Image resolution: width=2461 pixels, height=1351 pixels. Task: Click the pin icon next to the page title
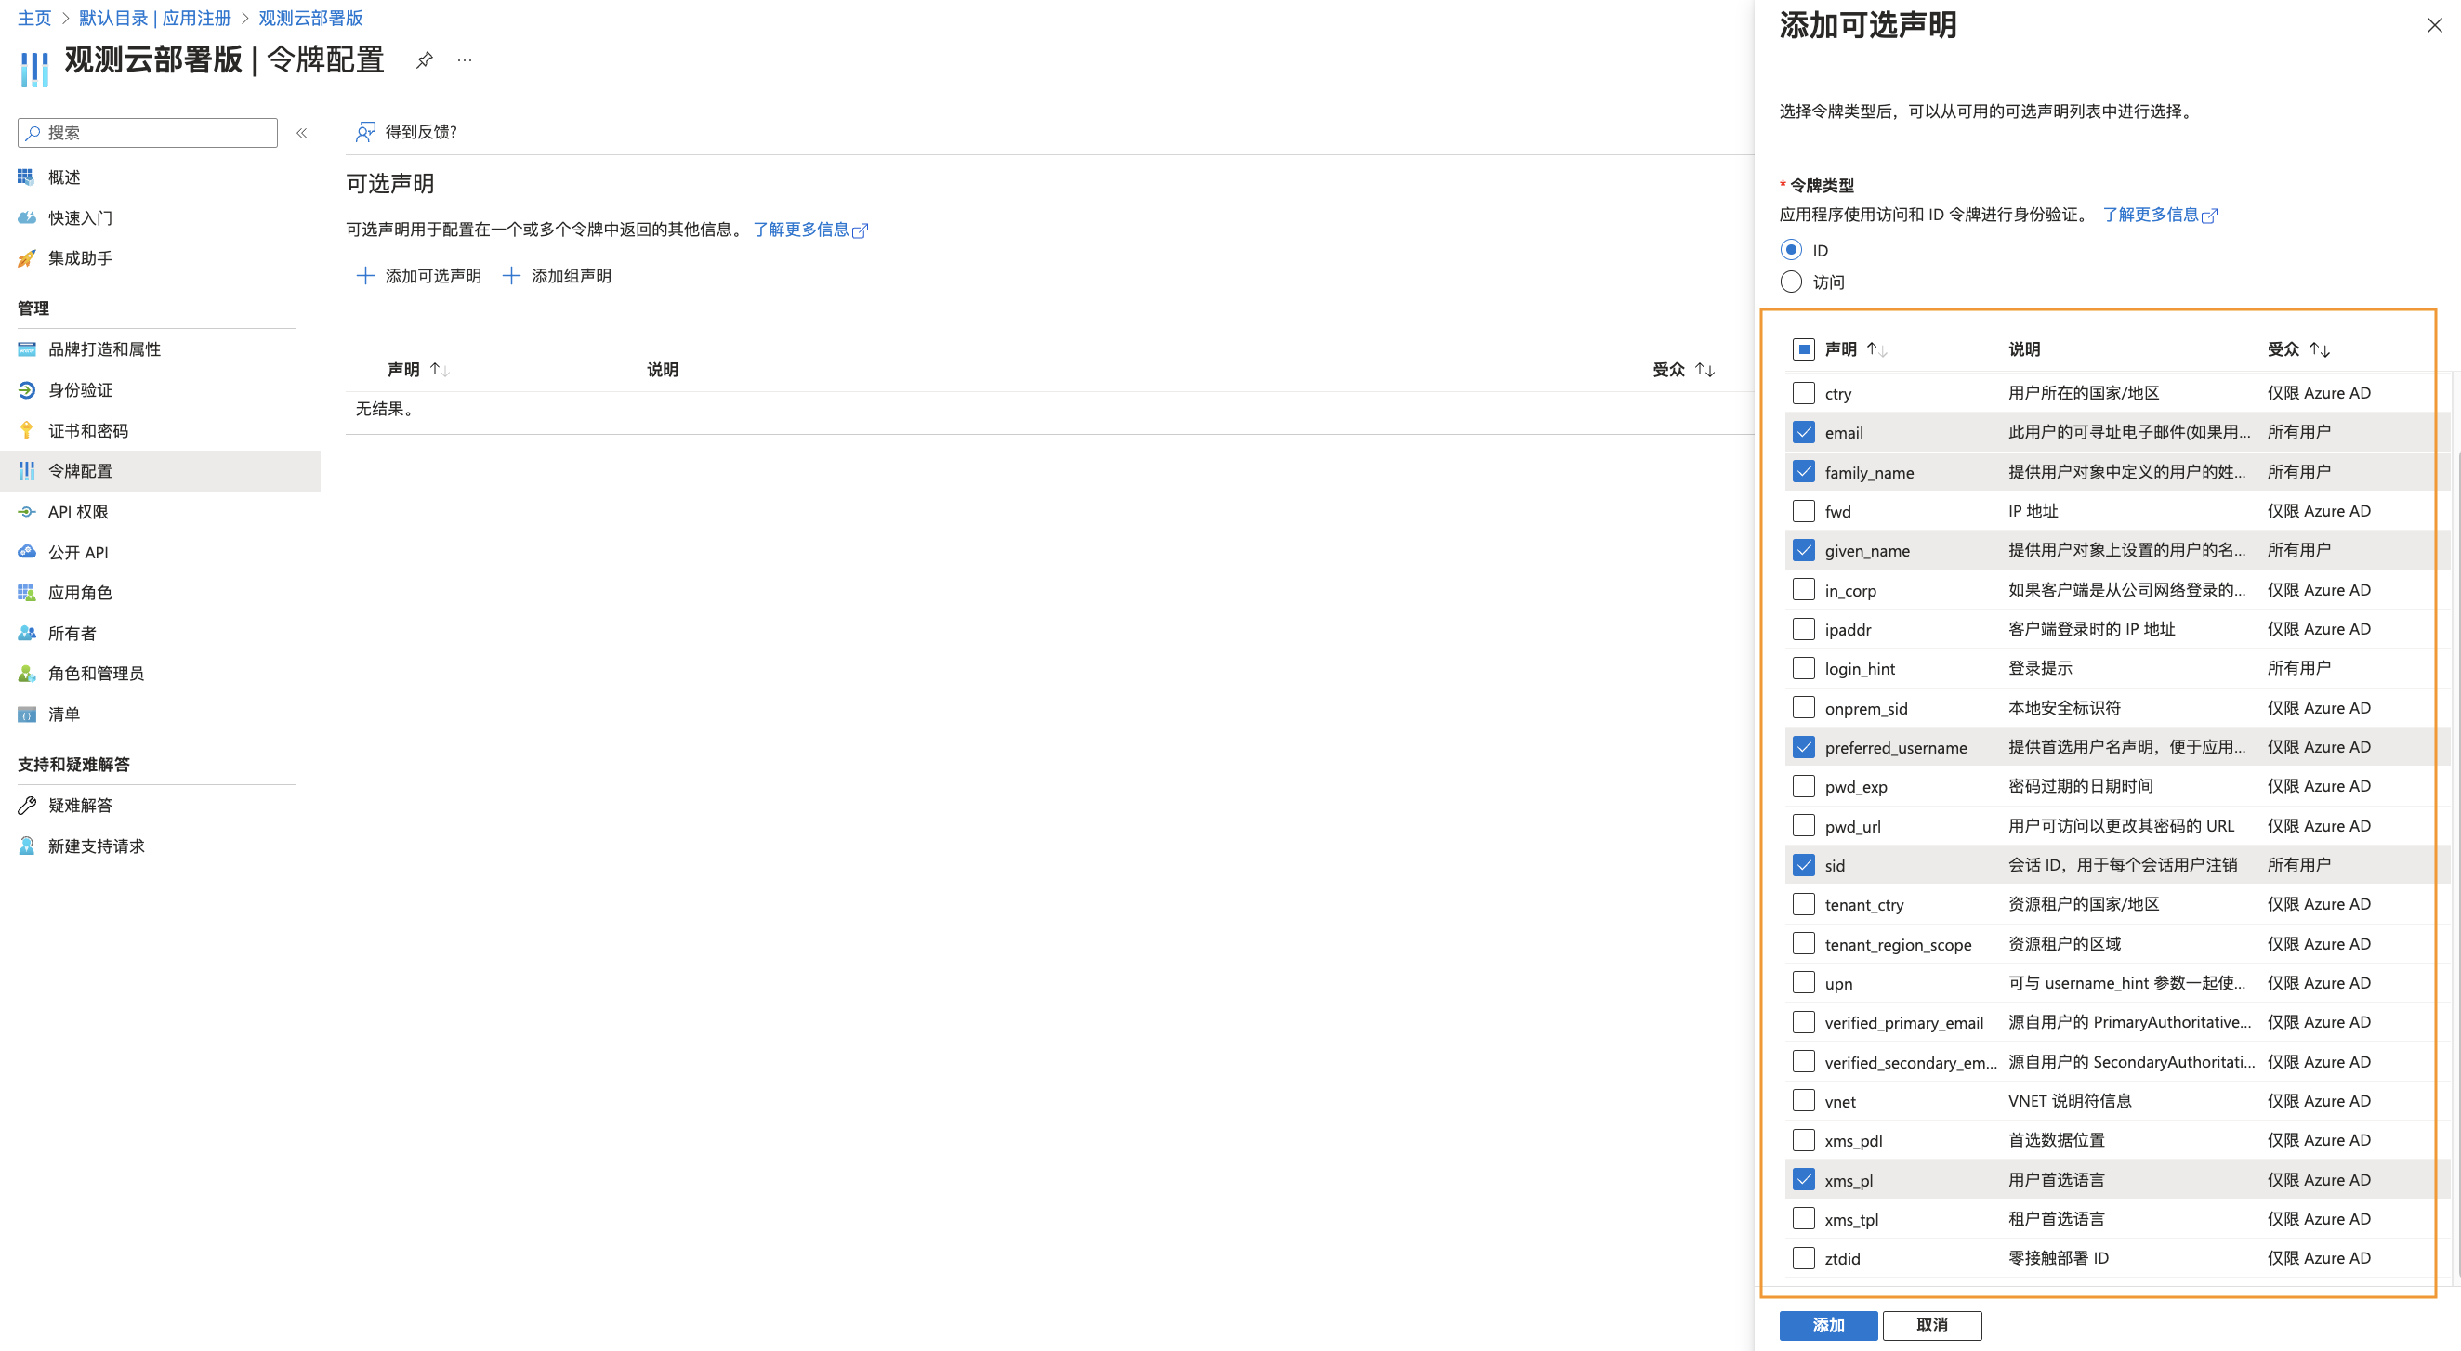[424, 60]
